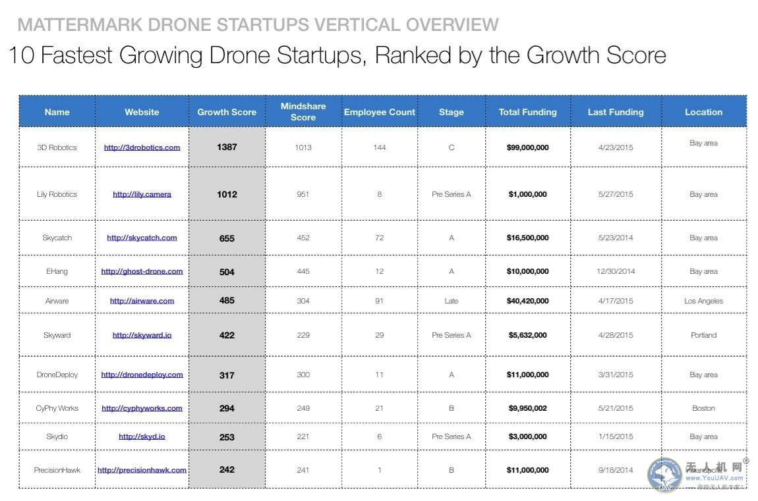Click the YouUAV globe logo watermark
This screenshot has width=758, height=501.
664,474
